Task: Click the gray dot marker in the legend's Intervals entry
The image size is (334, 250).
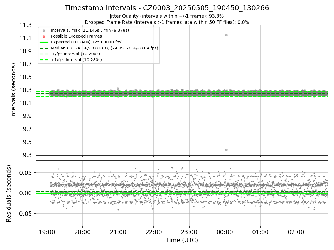Action: click(44, 31)
